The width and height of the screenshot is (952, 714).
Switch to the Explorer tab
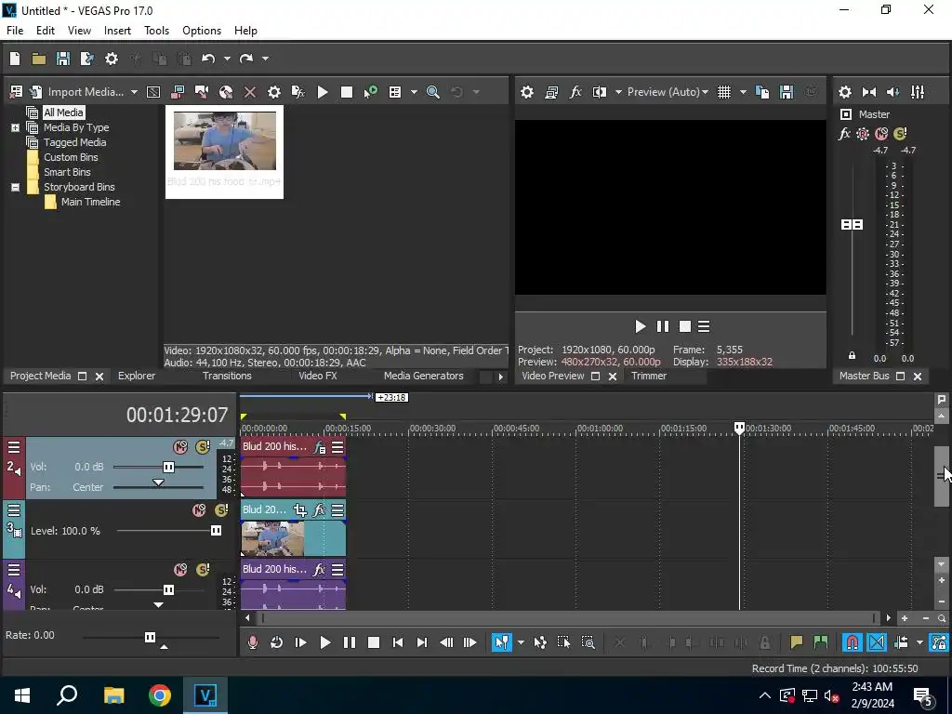[137, 376]
